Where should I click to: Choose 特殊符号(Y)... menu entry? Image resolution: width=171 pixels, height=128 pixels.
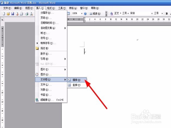click(51, 43)
